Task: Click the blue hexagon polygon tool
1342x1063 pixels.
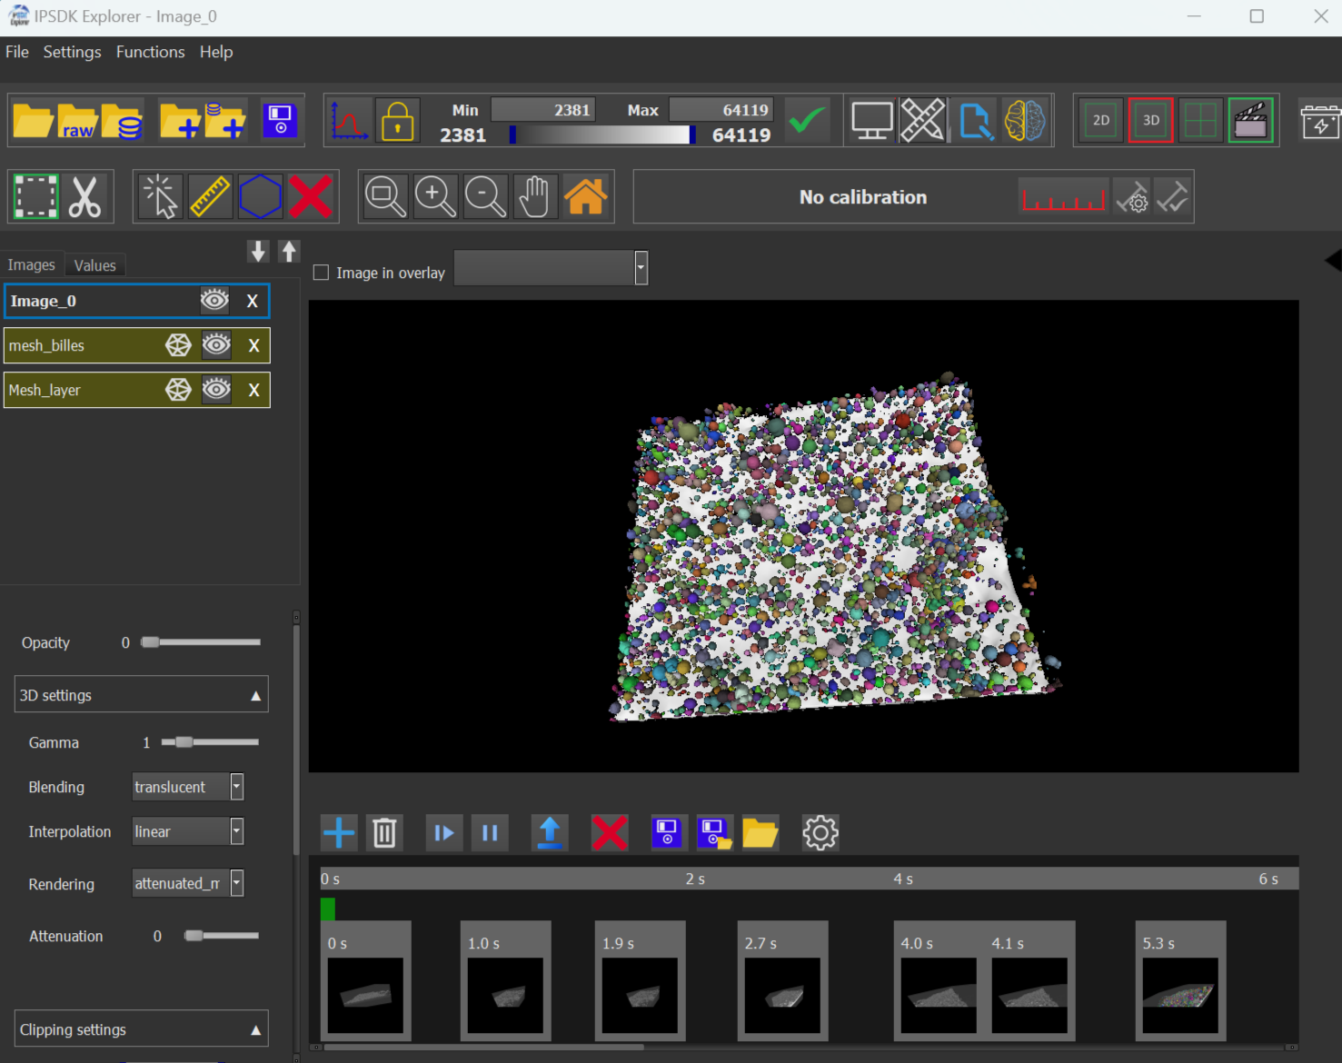Action: coord(260,197)
